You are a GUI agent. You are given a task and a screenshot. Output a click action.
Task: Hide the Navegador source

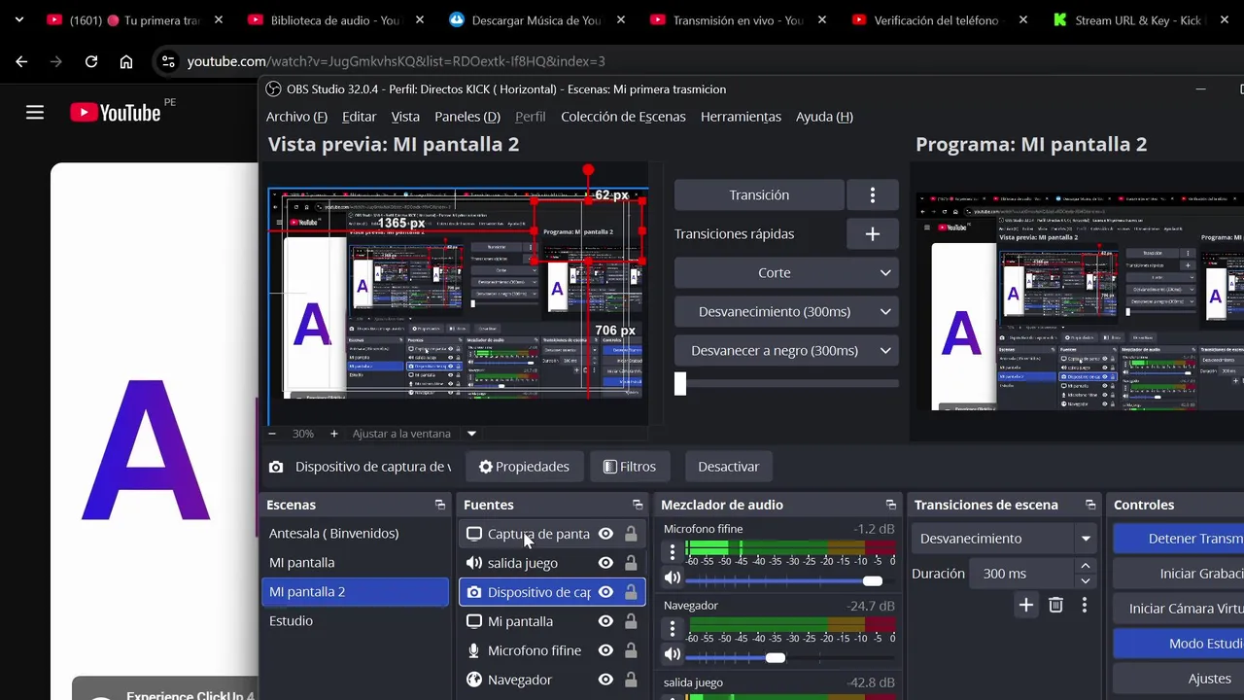click(x=605, y=680)
